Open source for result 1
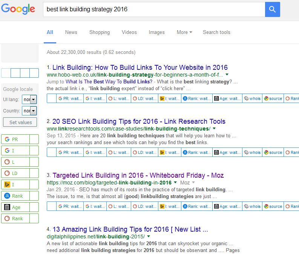299x255 pixels. pos(273,98)
